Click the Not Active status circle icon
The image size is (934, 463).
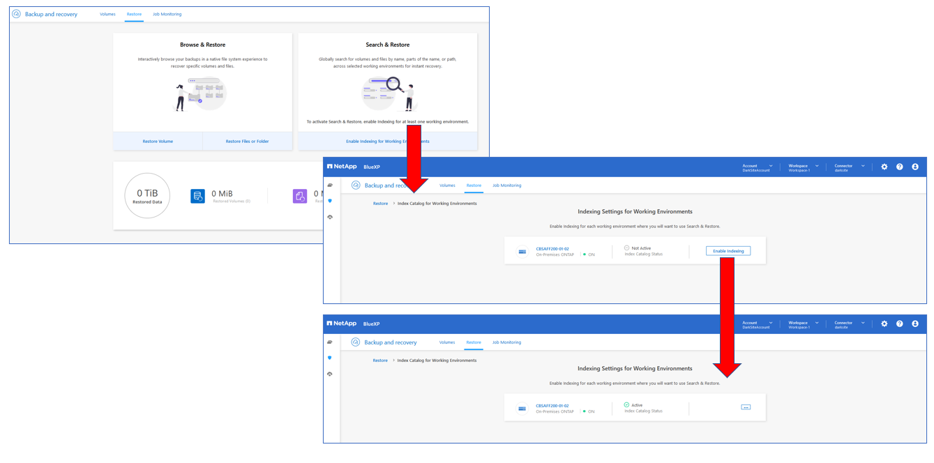pos(626,248)
